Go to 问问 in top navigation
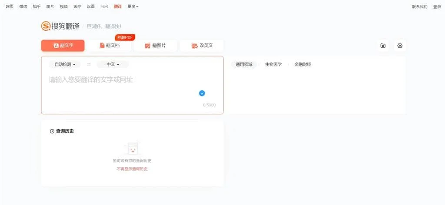445x205 pixels. pyautogui.click(x=104, y=7)
